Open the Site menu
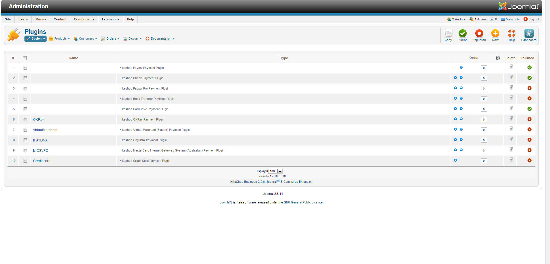Screen dimensions: 550x264 [x=8, y=19]
